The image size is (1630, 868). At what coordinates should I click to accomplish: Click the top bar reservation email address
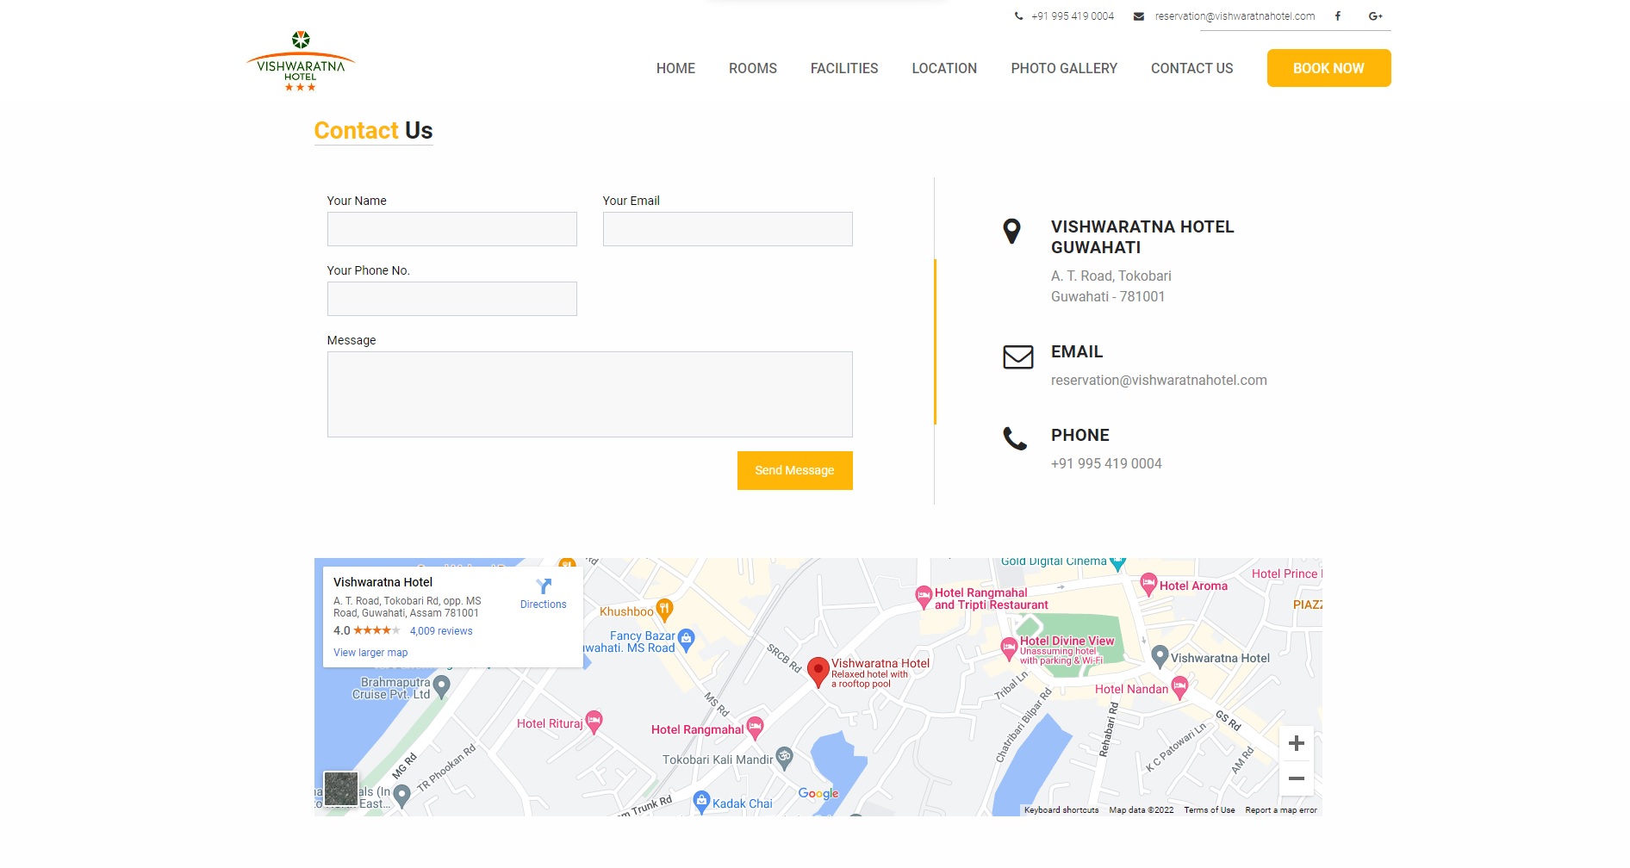point(1235,16)
